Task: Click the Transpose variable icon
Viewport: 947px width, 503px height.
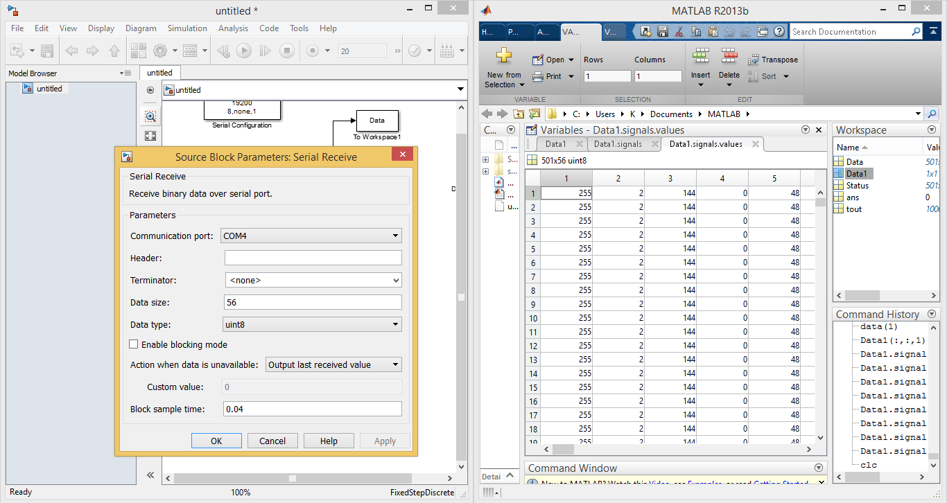Action: click(754, 60)
